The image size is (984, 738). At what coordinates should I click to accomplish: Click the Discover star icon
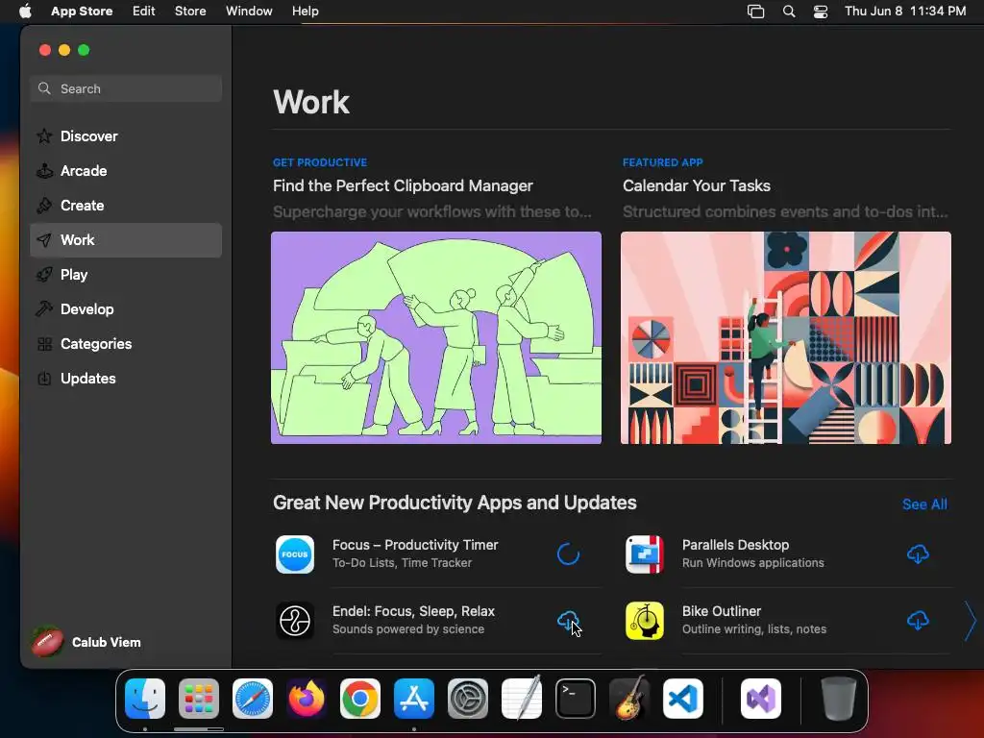[x=44, y=136]
